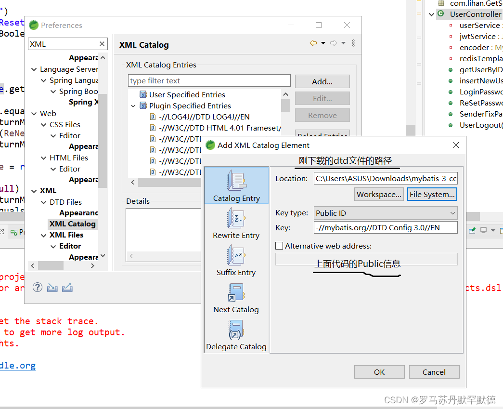Open the three-dot view menu in Preferences

coord(353,43)
